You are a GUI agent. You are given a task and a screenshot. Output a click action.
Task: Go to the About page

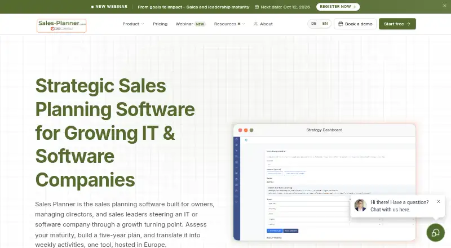point(263,24)
